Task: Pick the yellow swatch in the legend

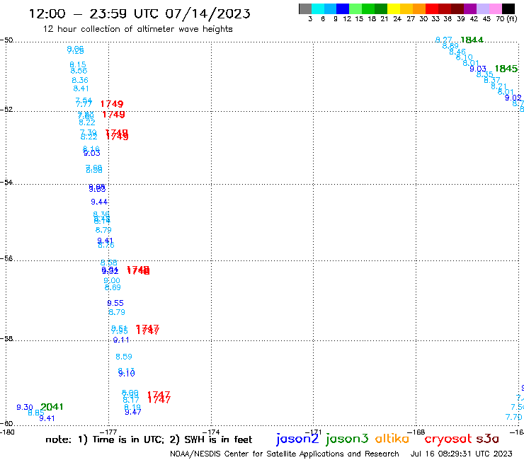Action: (394, 8)
